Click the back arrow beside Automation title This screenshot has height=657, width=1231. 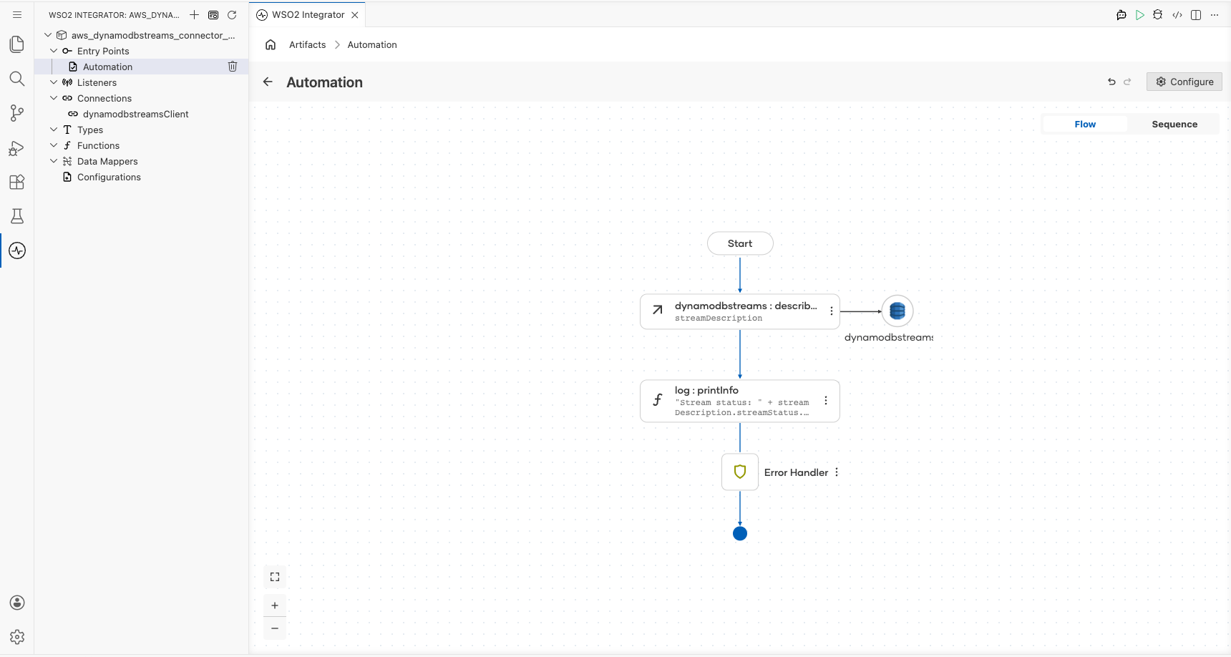pyautogui.click(x=268, y=82)
